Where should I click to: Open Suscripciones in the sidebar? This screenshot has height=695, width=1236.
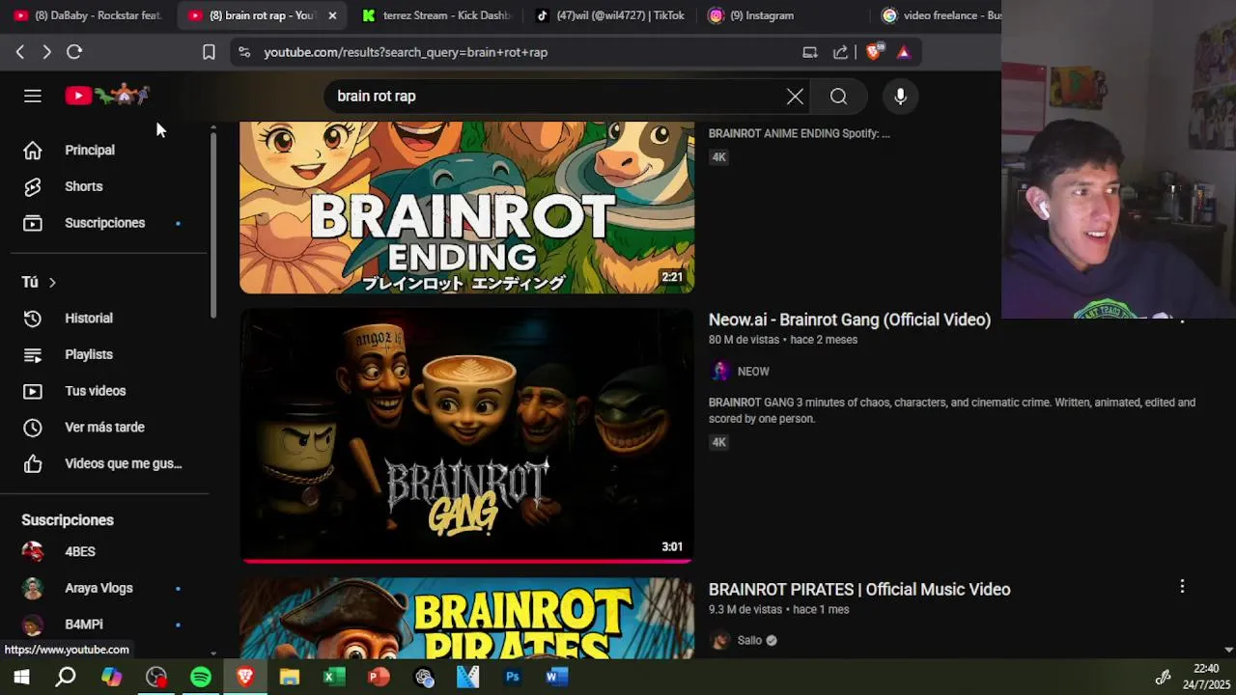tap(104, 223)
